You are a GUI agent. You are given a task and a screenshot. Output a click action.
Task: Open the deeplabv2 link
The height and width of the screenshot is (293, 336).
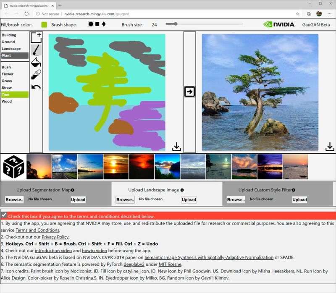pos(134,264)
